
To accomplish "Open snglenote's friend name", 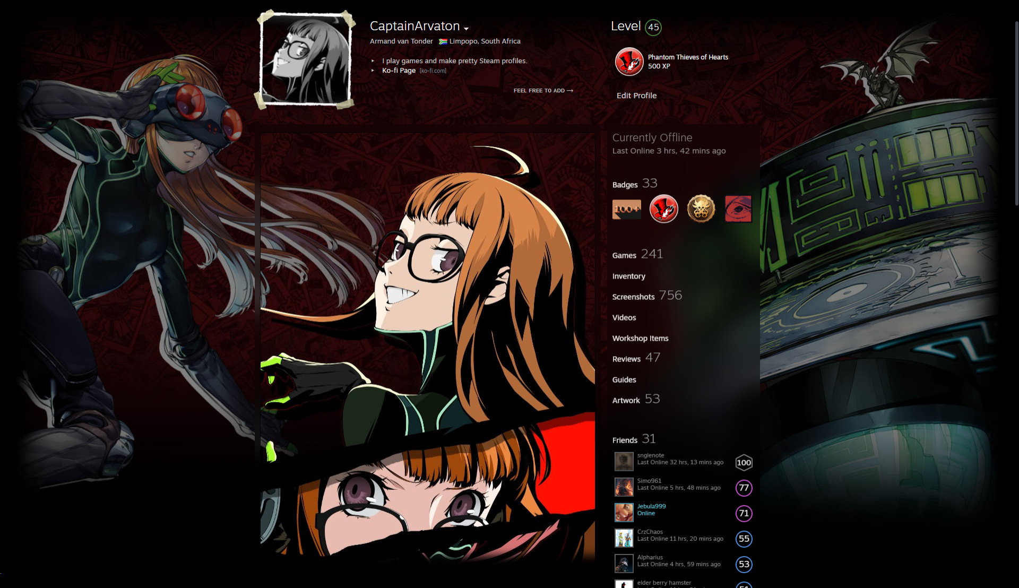I will click(x=651, y=455).
